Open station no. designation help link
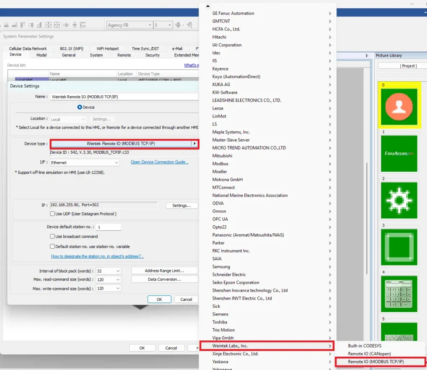427x370 pixels. pos(98,256)
